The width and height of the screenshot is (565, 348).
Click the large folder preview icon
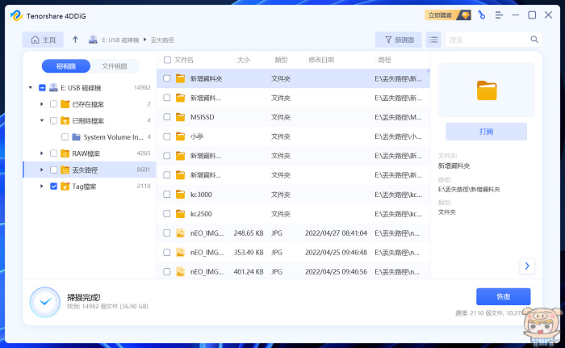486,90
